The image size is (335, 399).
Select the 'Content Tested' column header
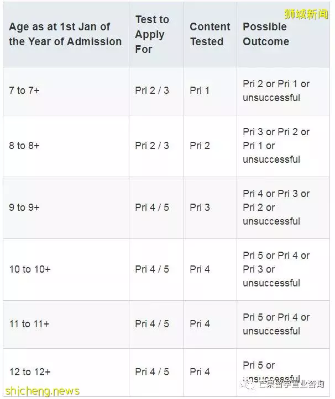[210, 35]
